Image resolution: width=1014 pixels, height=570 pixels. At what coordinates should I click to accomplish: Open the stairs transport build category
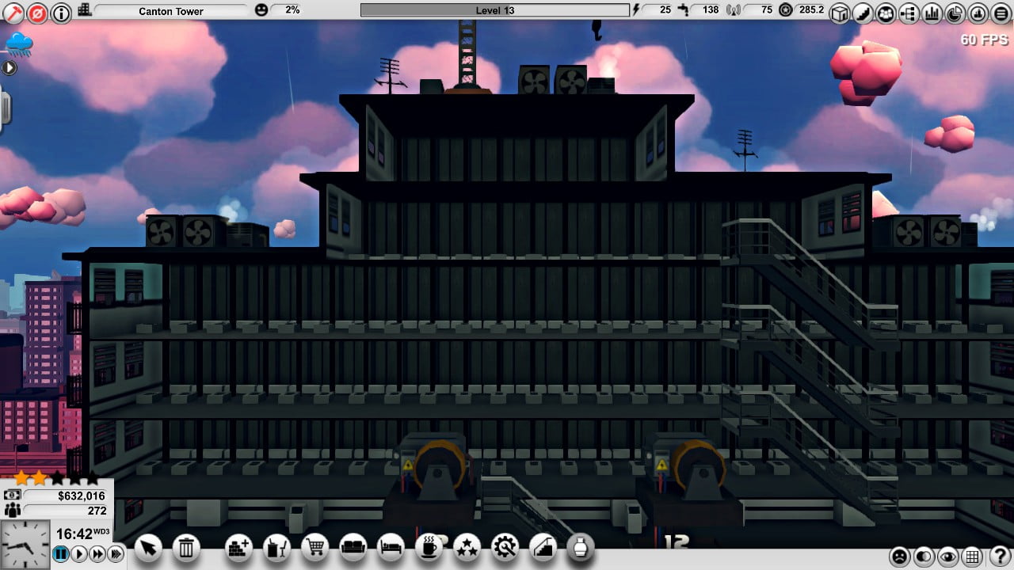[x=543, y=547]
